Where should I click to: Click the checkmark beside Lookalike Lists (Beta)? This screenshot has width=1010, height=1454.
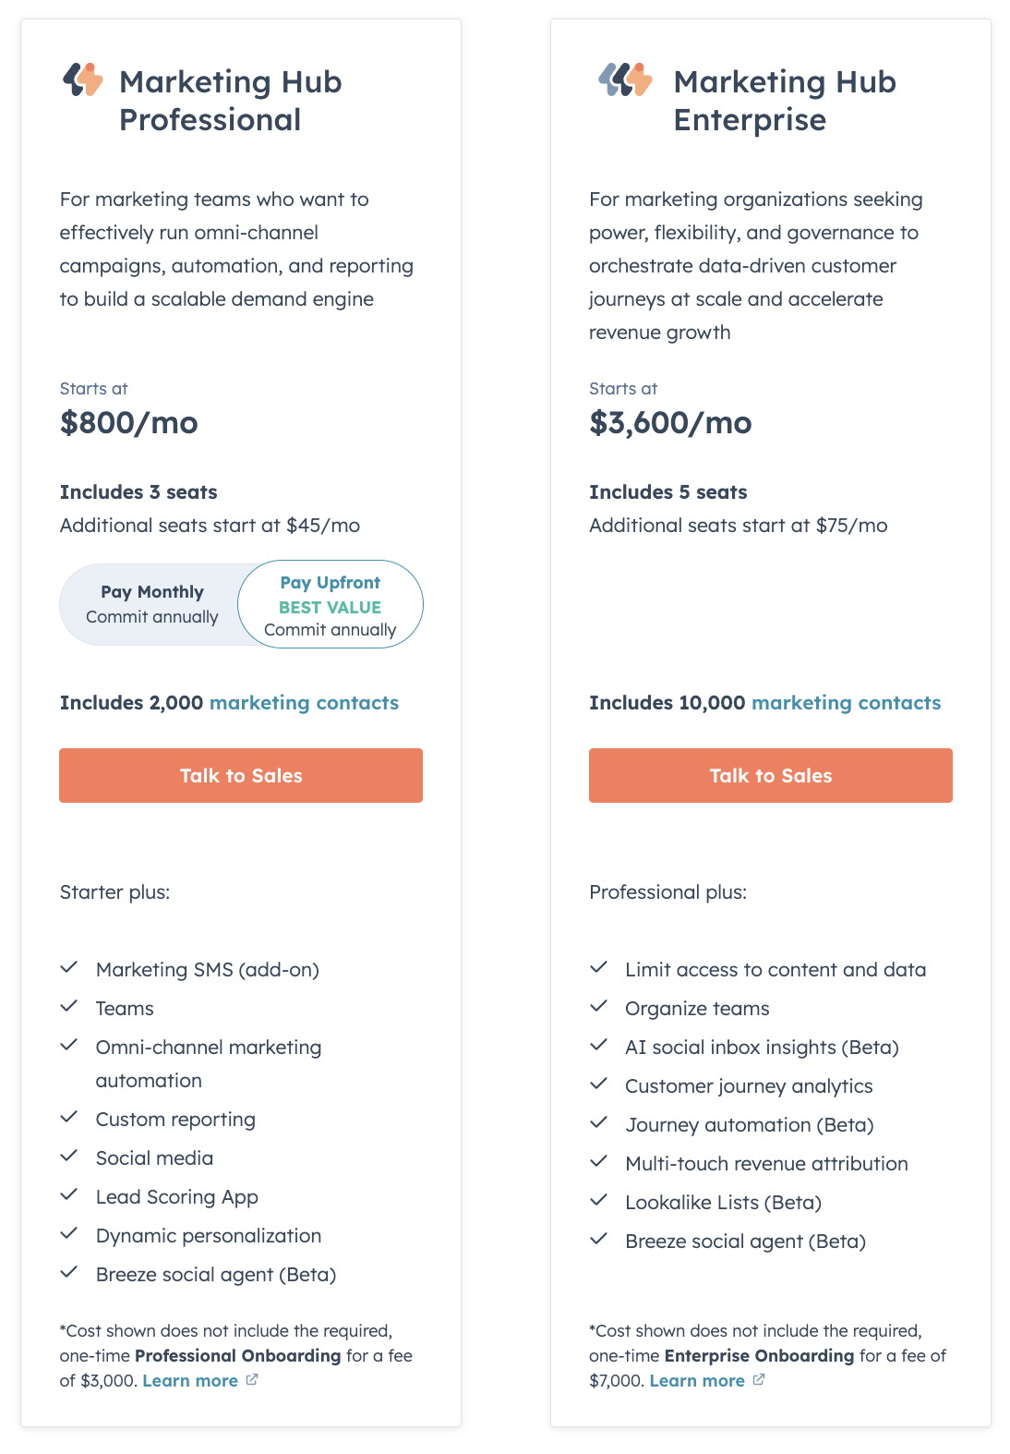coord(599,1201)
